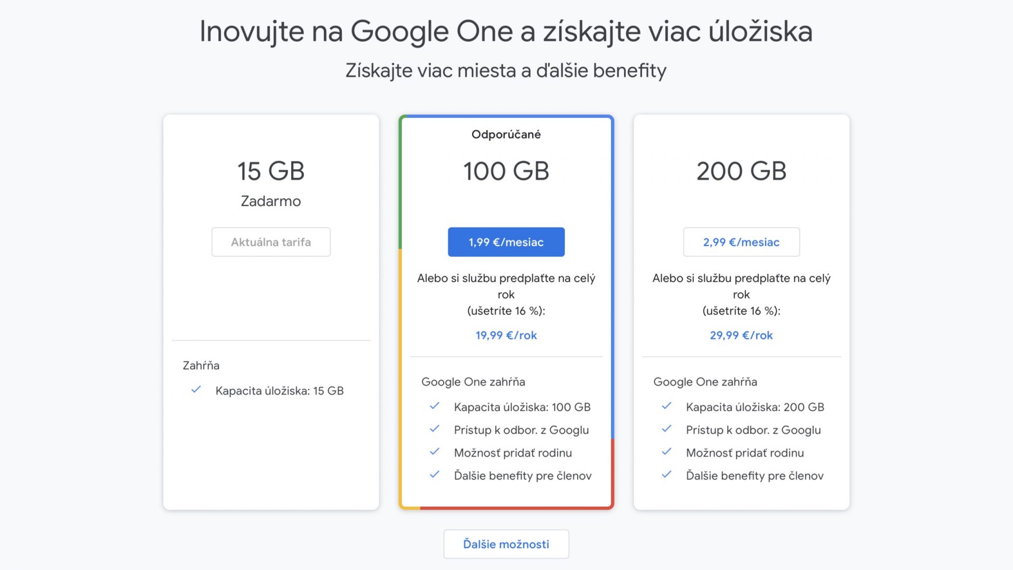Click checkmark next to Ďalšie benefity in 100 GB plan
1013x570 pixels.
point(435,475)
